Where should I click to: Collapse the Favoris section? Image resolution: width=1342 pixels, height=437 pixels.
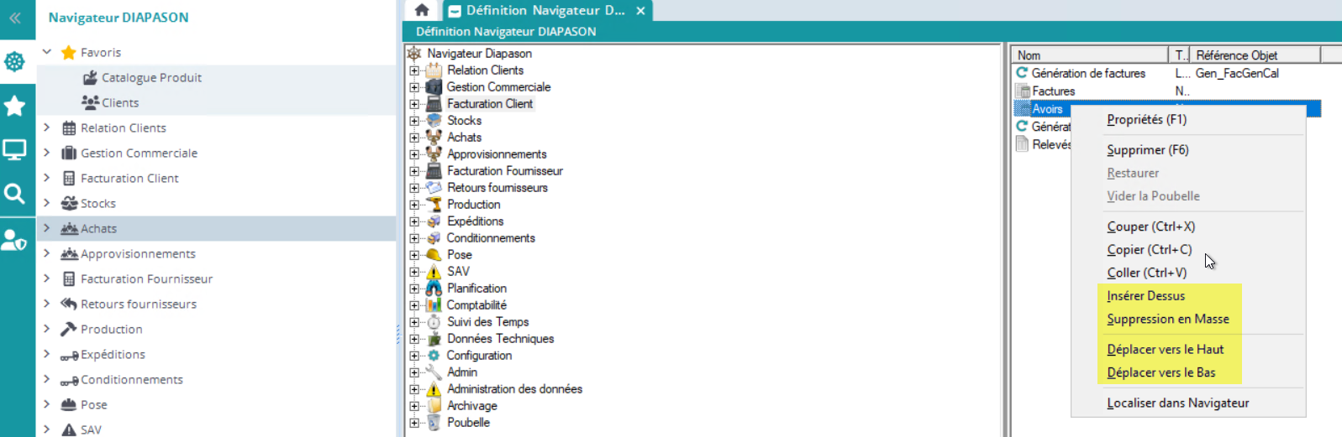pos(47,52)
